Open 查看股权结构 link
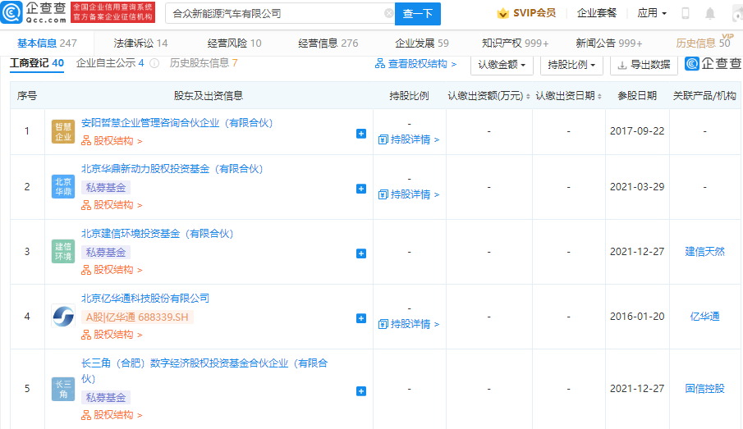 coord(415,64)
